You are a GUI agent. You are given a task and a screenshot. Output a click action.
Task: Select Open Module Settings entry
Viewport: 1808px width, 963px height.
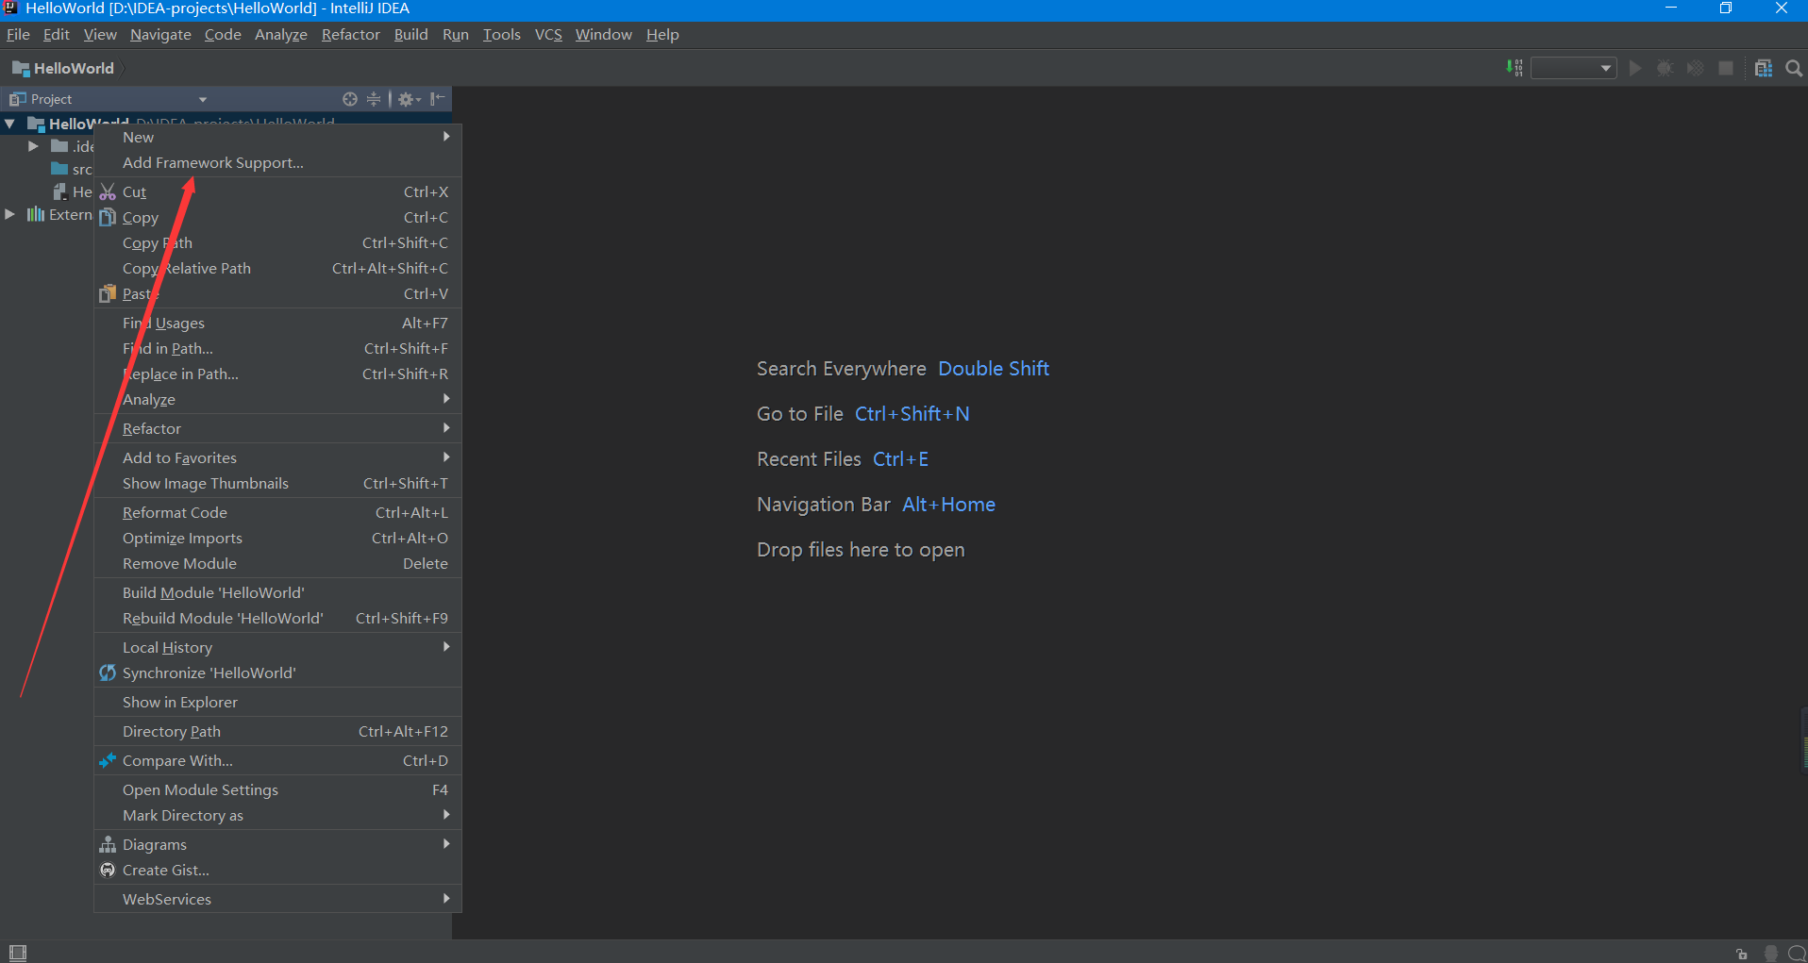tap(277, 789)
